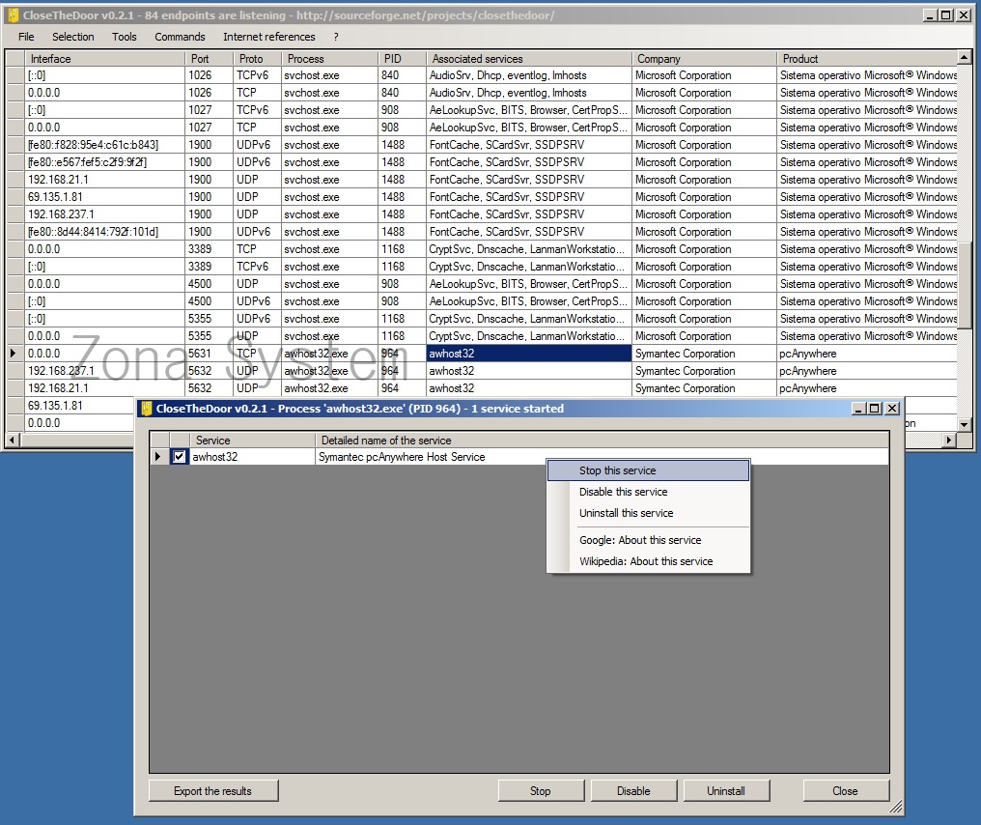
Task: Select the highlighted awhost32 services cell
Action: pyautogui.click(x=529, y=354)
